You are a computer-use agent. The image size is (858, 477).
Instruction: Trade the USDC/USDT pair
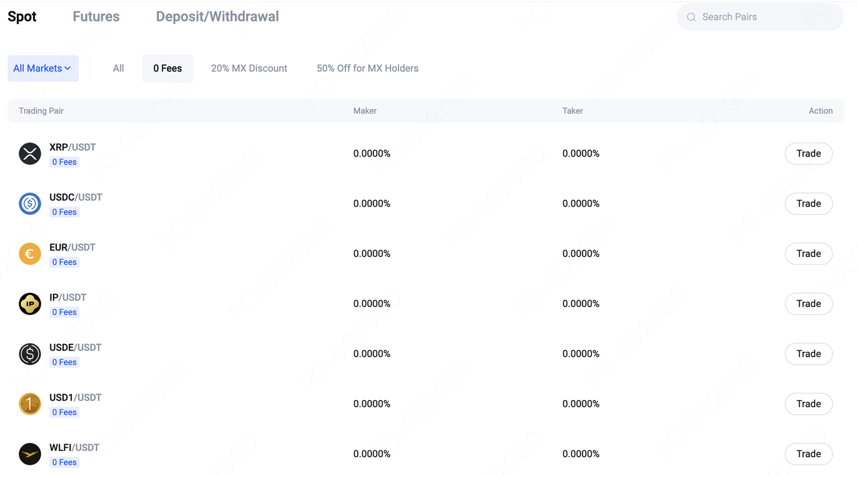pyautogui.click(x=808, y=204)
